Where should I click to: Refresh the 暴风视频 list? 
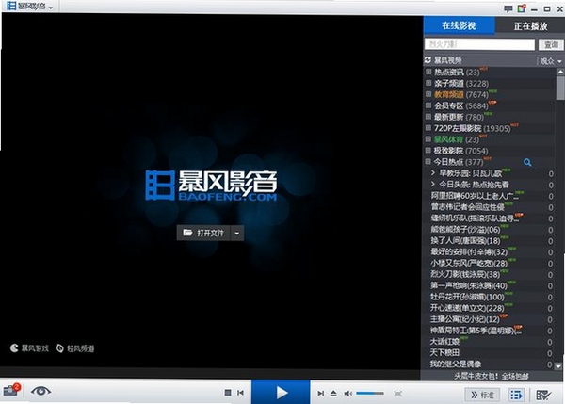(428, 60)
